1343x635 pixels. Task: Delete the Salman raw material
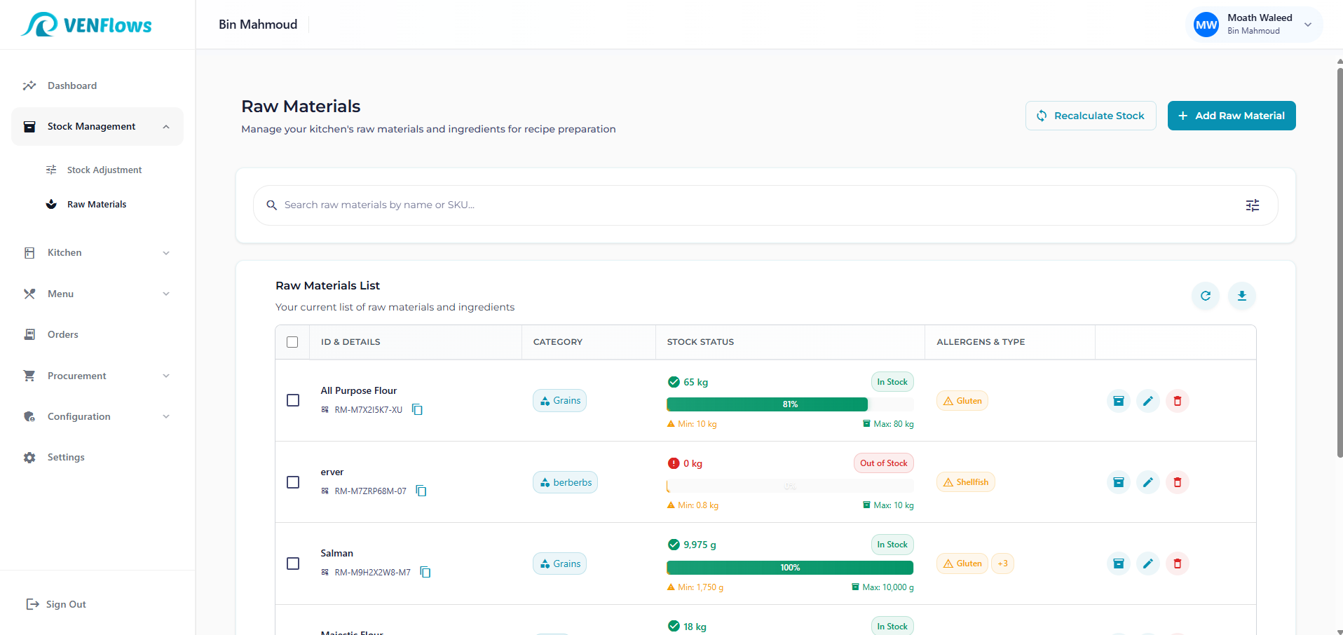click(x=1177, y=564)
